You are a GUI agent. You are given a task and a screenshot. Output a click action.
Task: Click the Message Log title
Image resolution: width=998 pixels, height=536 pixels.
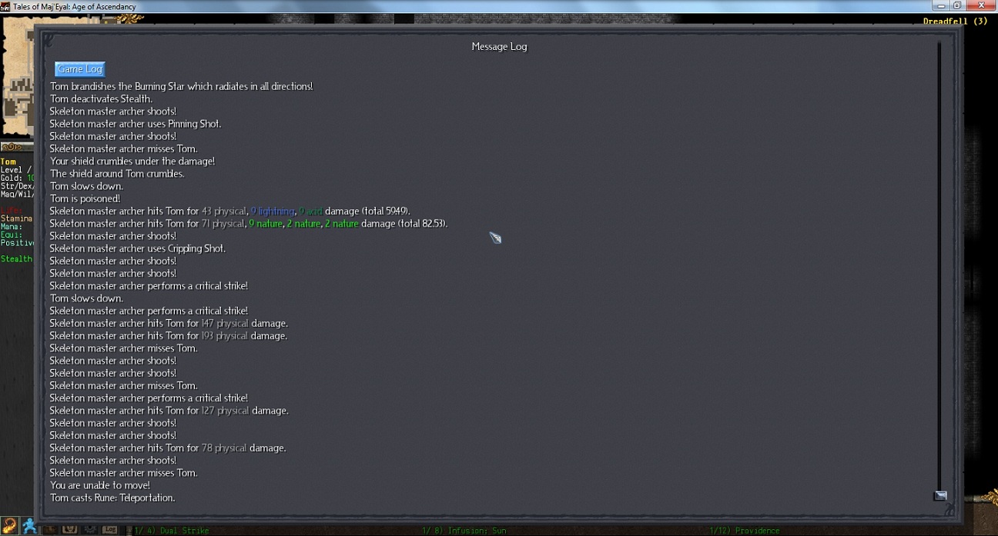(499, 47)
